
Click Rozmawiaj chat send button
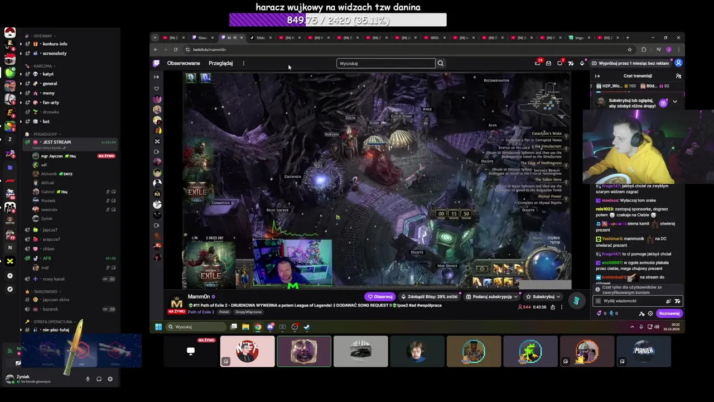(669, 313)
